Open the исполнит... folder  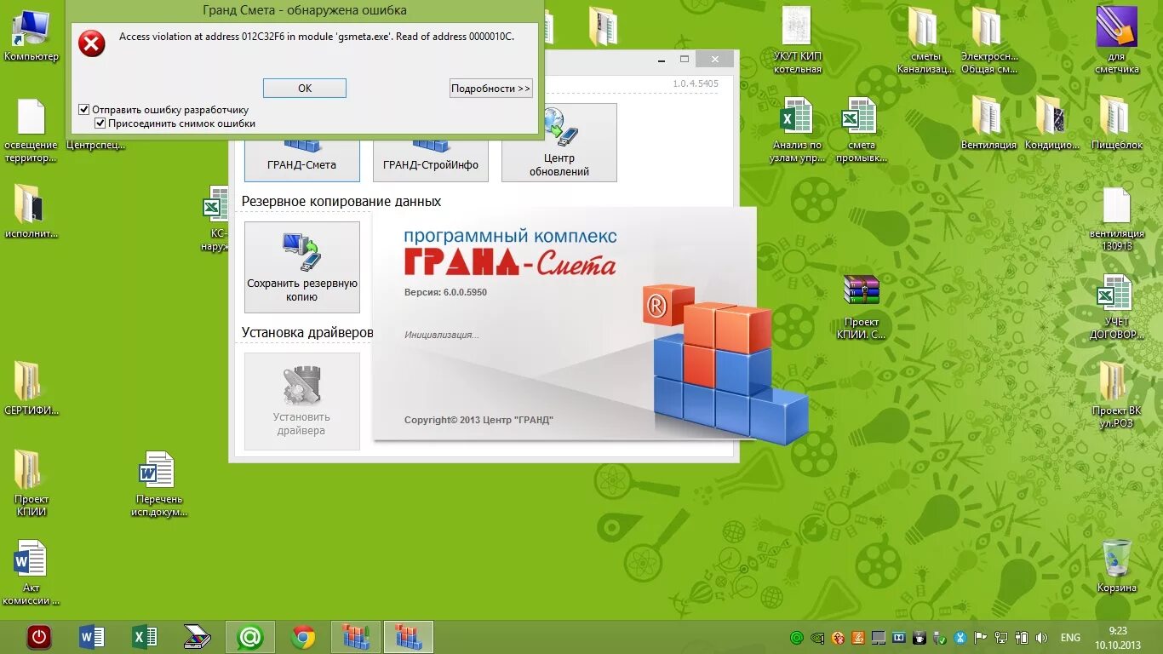click(x=32, y=212)
